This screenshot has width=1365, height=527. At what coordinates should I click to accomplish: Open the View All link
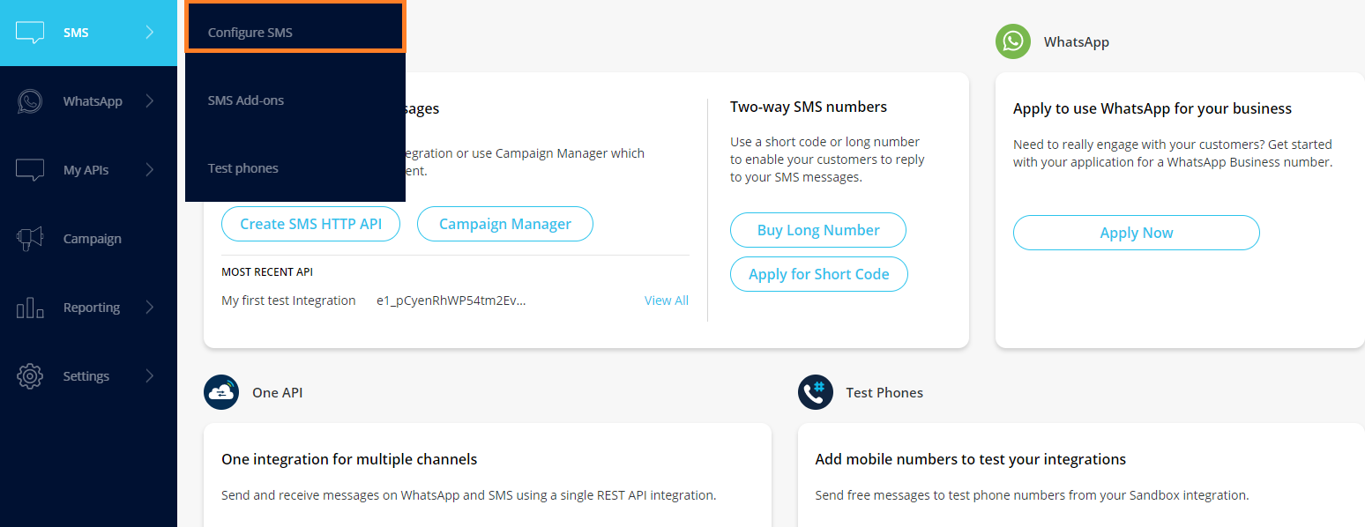(x=666, y=301)
